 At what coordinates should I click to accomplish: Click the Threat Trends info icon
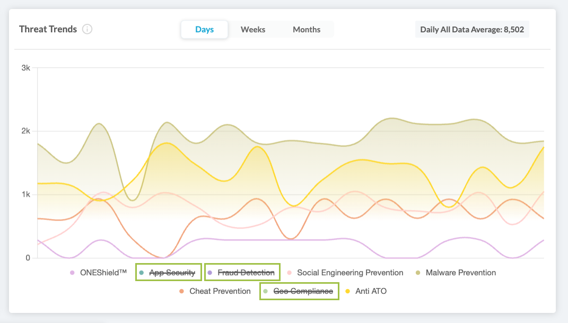(x=88, y=29)
